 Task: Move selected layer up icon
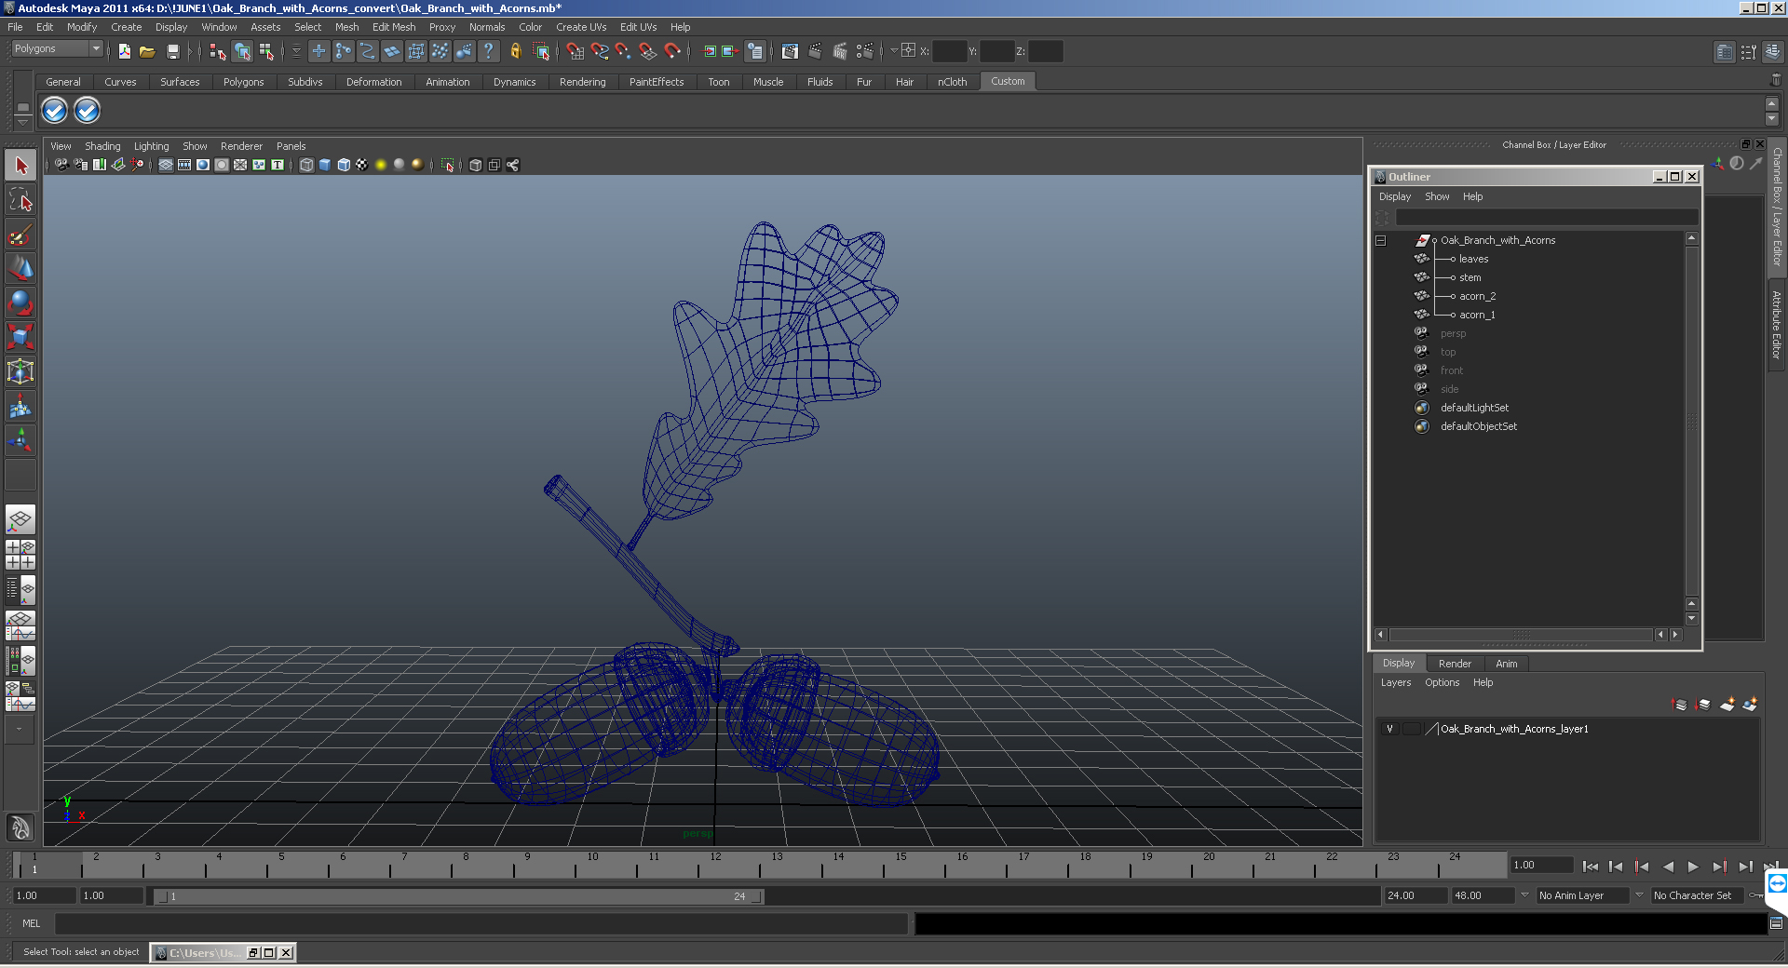(x=1680, y=705)
